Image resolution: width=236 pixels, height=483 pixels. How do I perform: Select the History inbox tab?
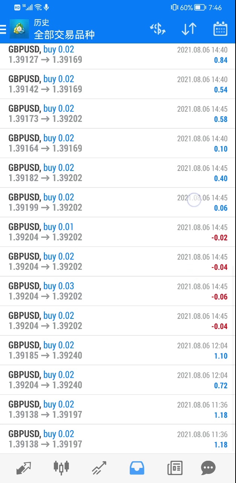(137, 468)
